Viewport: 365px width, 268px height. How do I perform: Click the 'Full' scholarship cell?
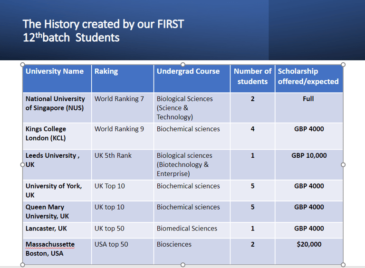coord(309,108)
